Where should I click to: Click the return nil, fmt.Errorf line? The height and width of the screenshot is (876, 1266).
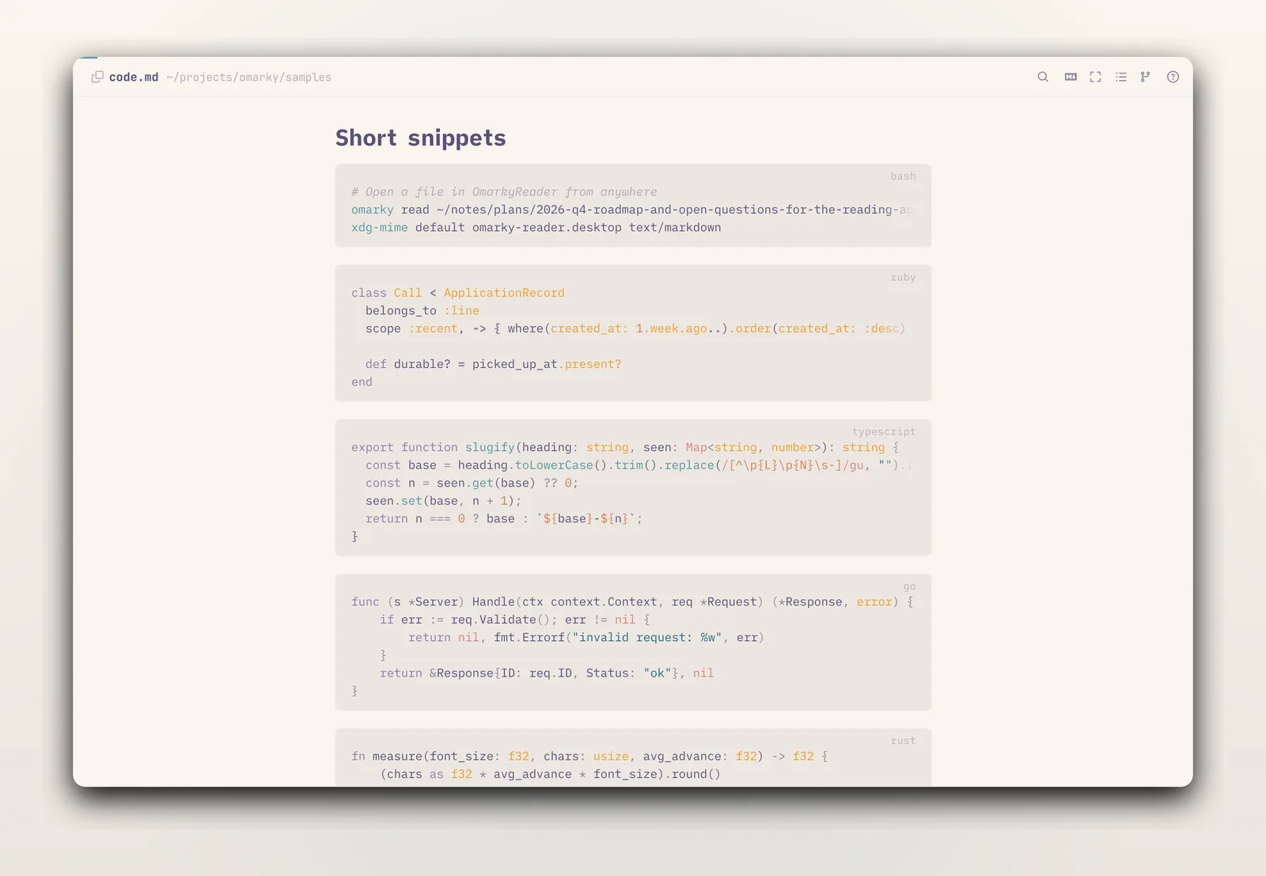[x=586, y=638]
